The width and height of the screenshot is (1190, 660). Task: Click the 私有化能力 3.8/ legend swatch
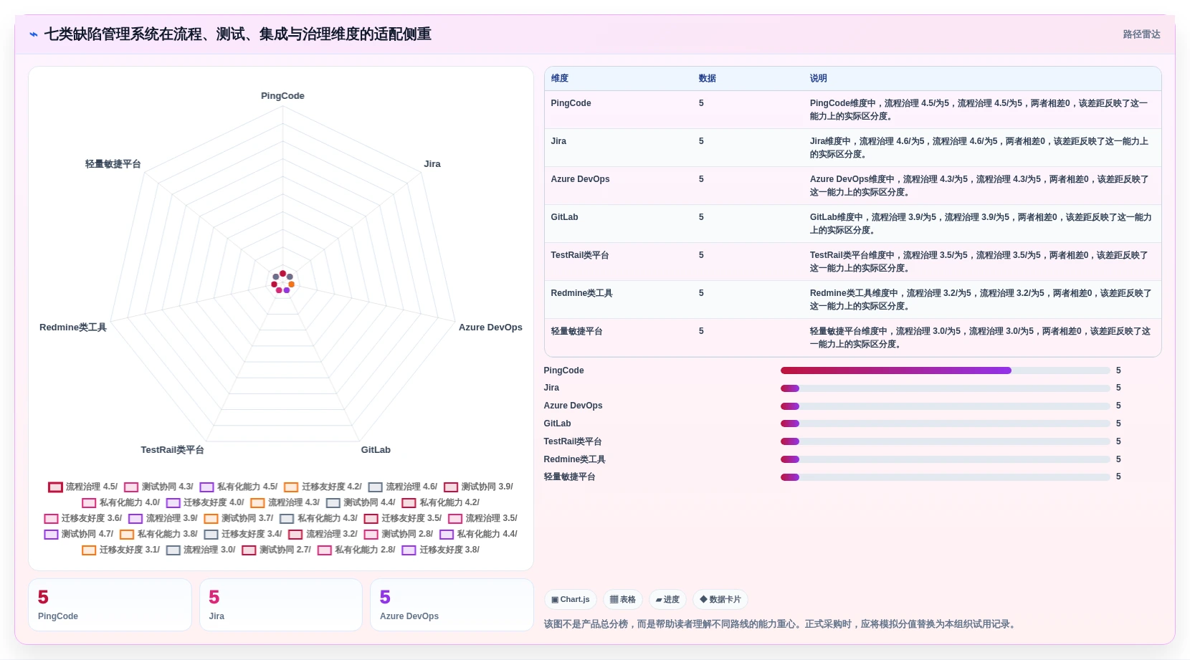point(127,535)
